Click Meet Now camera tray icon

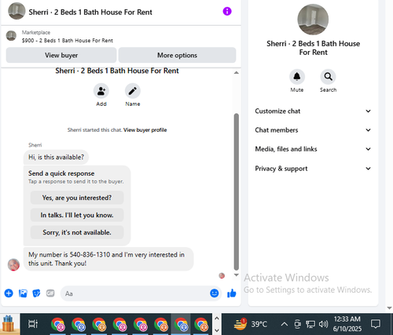[x=298, y=324]
